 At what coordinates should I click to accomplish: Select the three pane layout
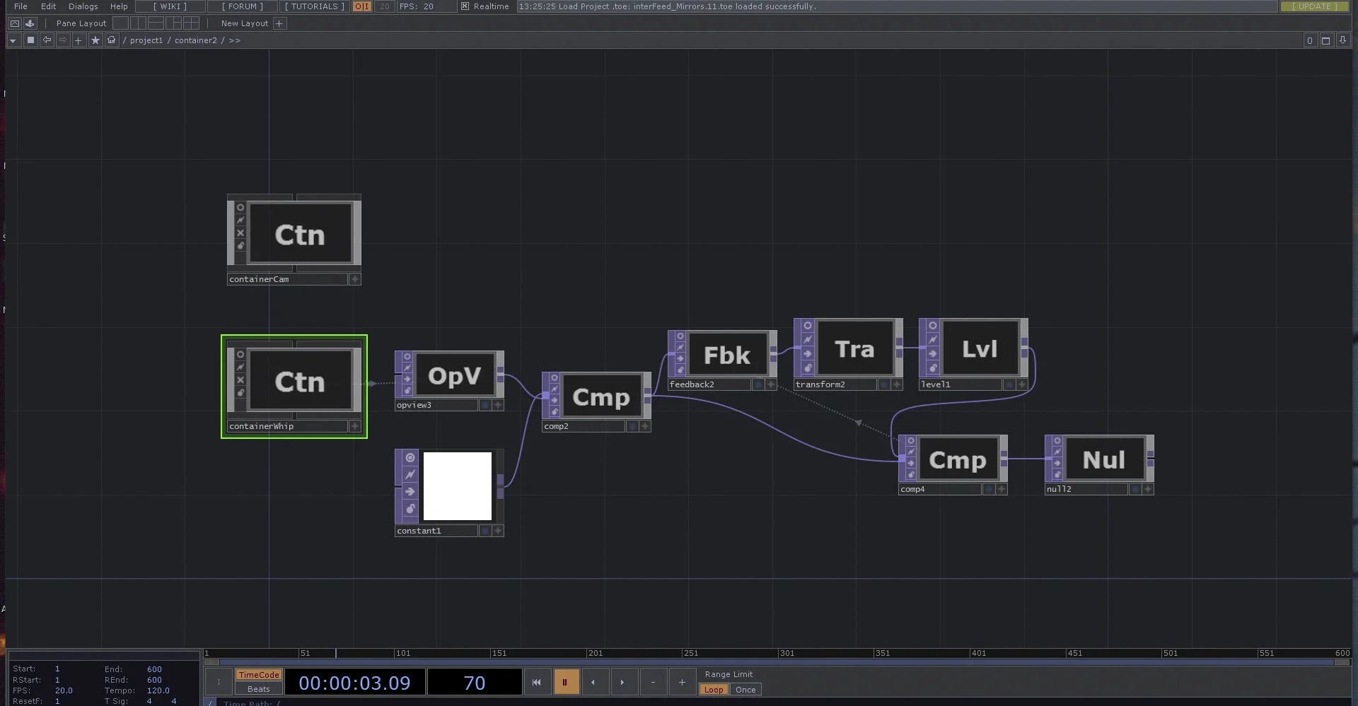click(x=173, y=23)
